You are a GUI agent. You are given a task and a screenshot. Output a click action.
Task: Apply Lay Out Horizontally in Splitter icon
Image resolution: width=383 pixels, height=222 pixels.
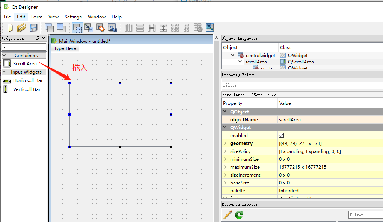click(152, 28)
